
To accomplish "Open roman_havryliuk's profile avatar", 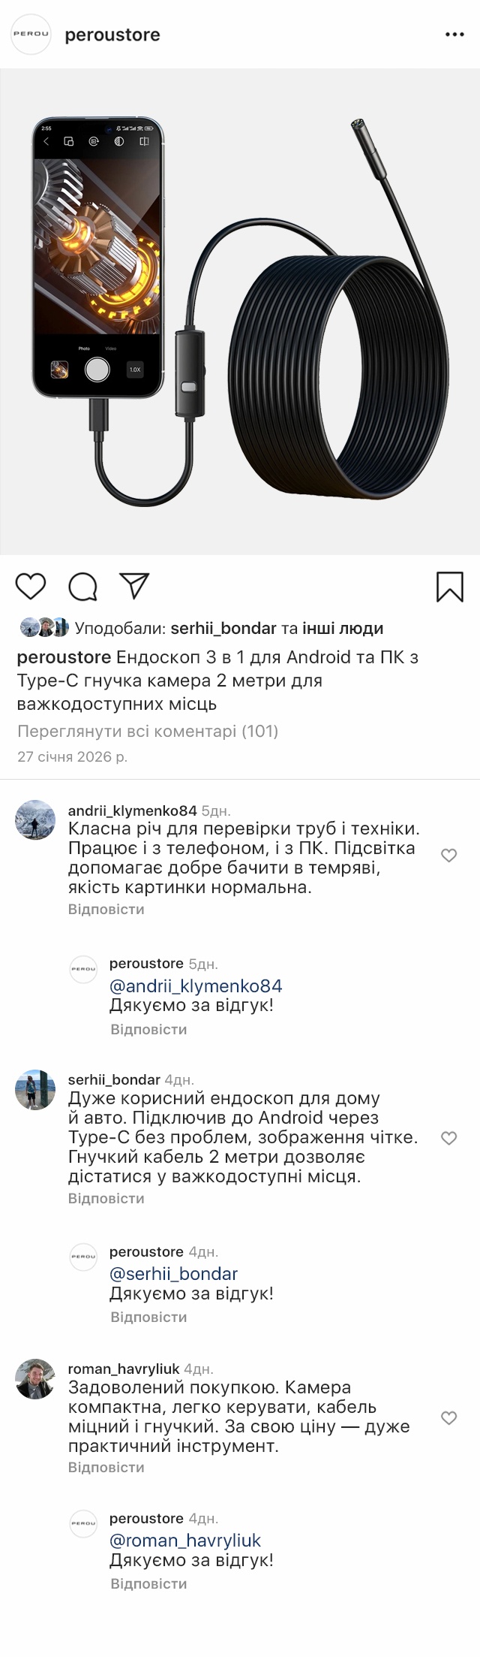I will 35,1379.
